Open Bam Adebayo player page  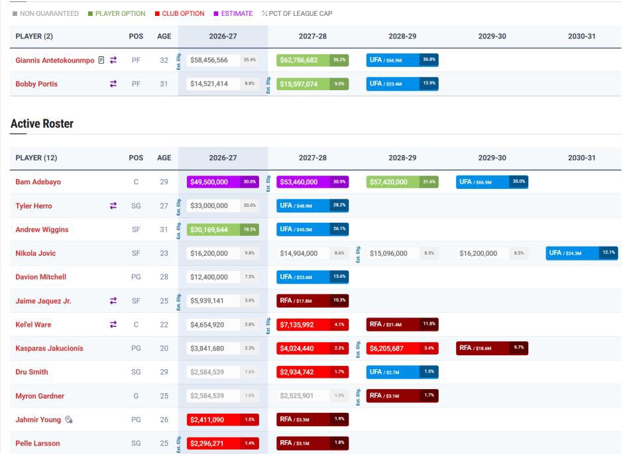pyautogui.click(x=38, y=182)
